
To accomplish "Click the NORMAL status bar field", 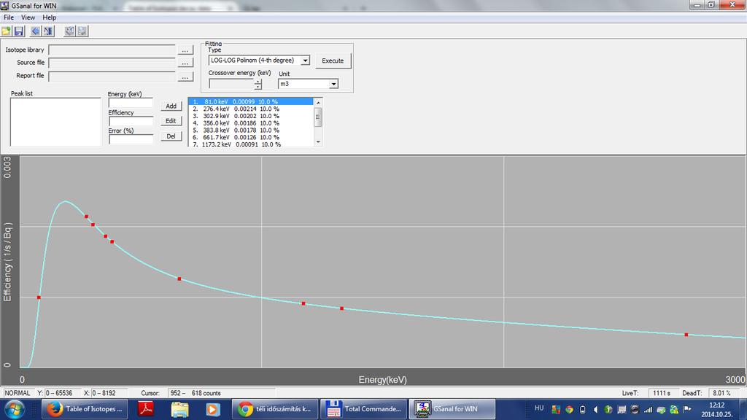I will [18, 393].
